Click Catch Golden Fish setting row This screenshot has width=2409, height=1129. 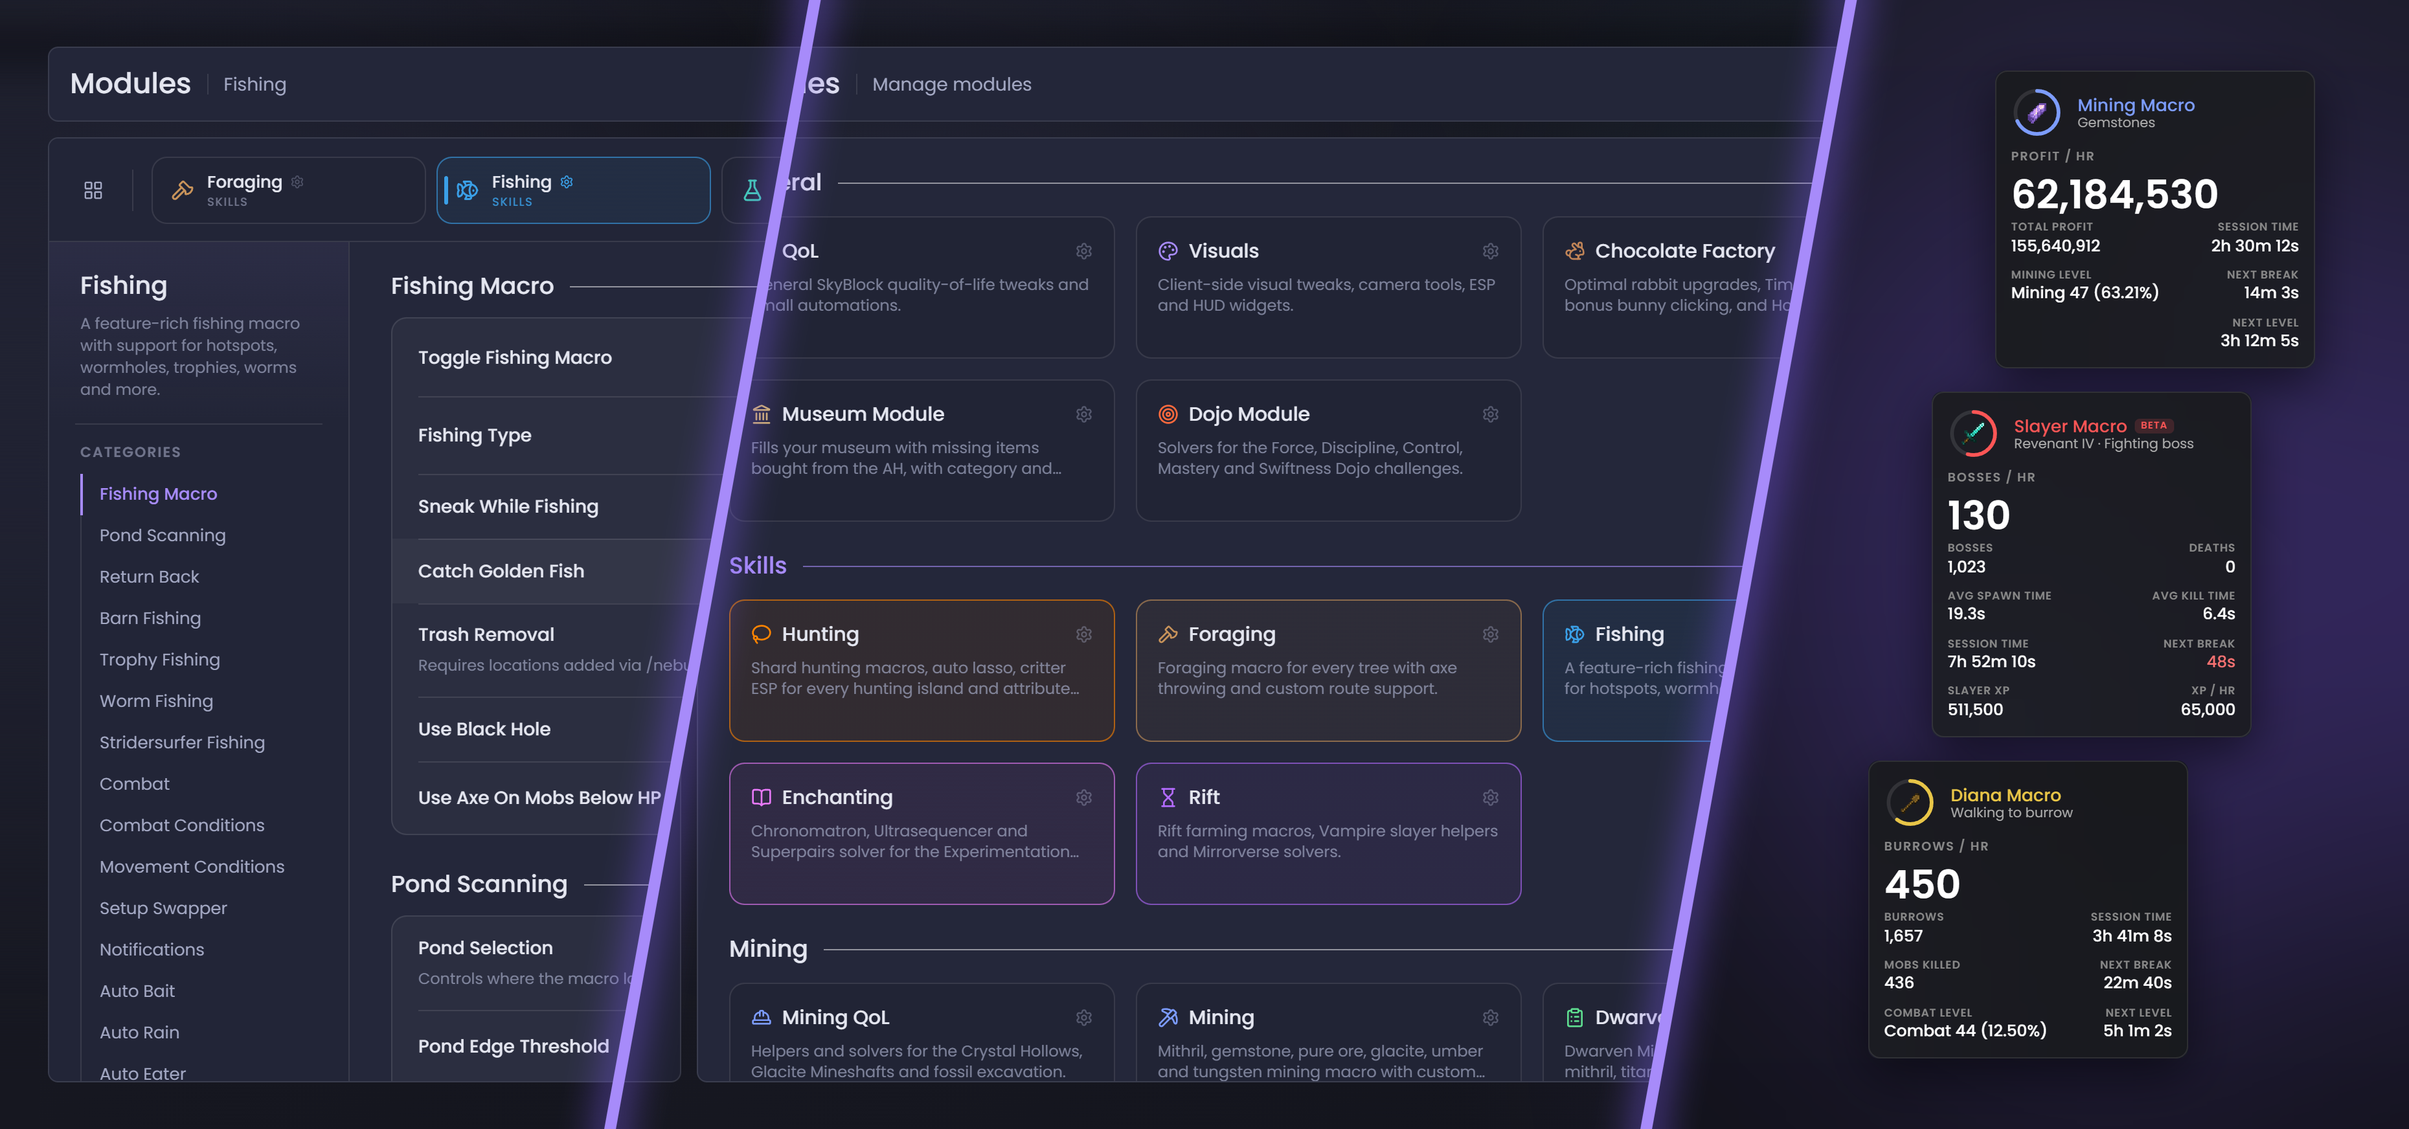[x=552, y=571]
